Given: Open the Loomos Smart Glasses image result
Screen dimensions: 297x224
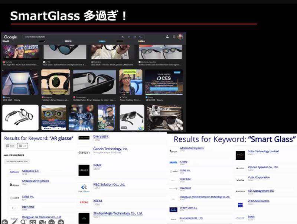Looking at the screenshot, I should 106,117.
